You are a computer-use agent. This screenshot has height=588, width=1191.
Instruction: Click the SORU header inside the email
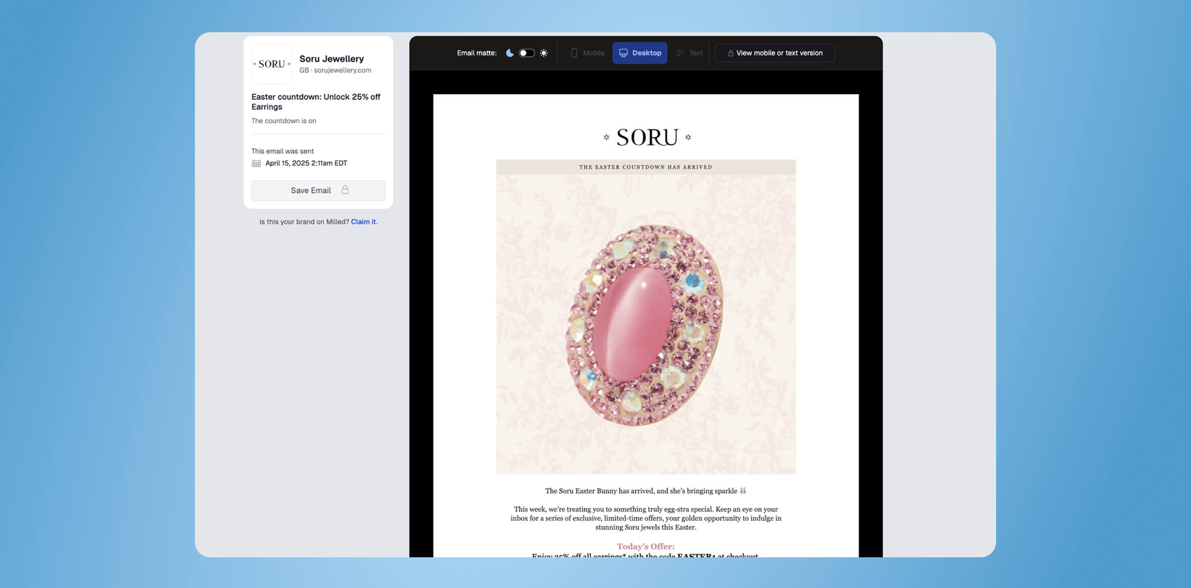tap(646, 137)
